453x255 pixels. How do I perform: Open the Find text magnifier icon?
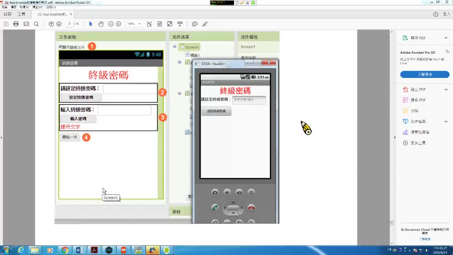(x=36, y=24)
